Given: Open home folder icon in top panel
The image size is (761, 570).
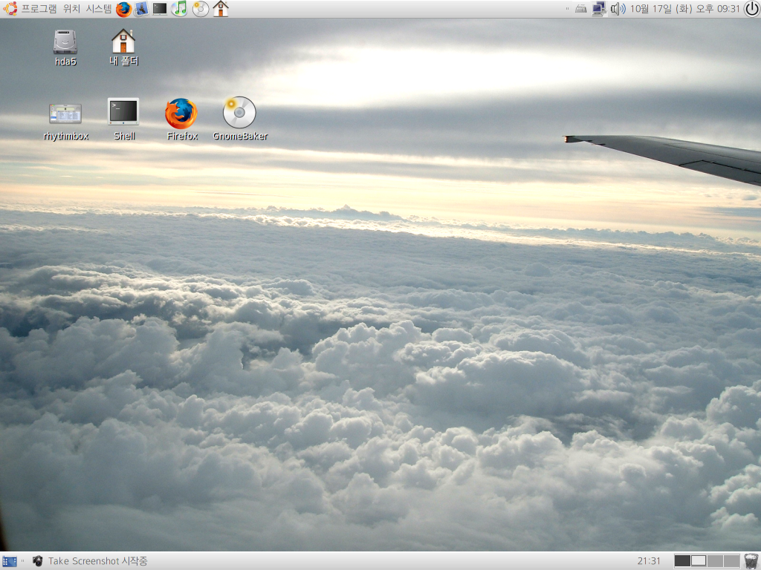Looking at the screenshot, I should 221,9.
